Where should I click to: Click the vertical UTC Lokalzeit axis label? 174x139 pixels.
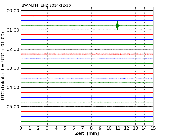click(3, 66)
